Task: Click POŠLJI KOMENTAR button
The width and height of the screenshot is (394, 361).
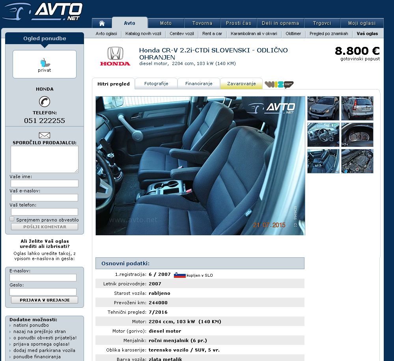Action: click(x=45, y=227)
